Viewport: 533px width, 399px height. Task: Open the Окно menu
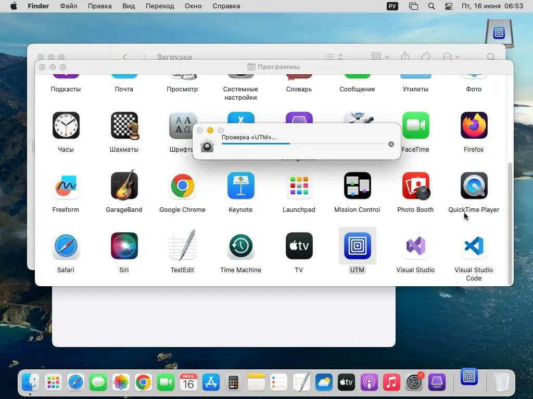193,6
